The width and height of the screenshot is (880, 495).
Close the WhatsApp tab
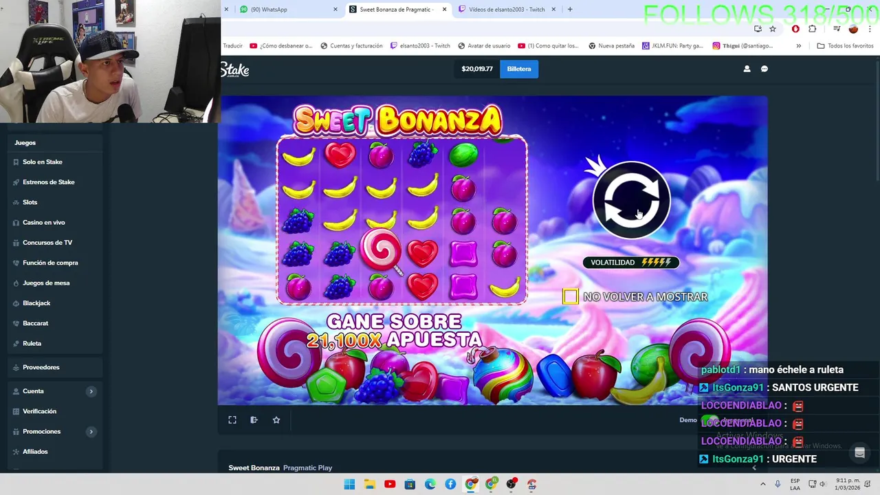click(335, 10)
